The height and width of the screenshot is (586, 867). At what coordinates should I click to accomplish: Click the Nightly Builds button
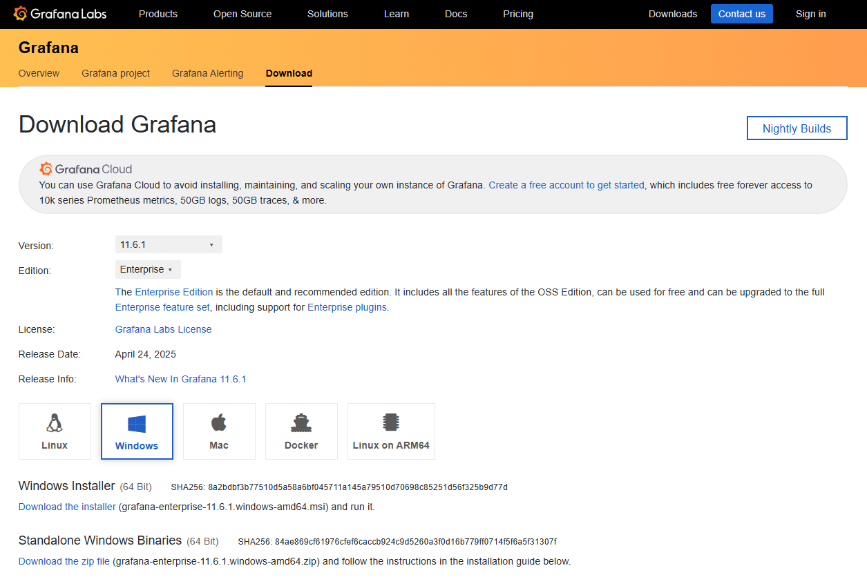point(797,128)
